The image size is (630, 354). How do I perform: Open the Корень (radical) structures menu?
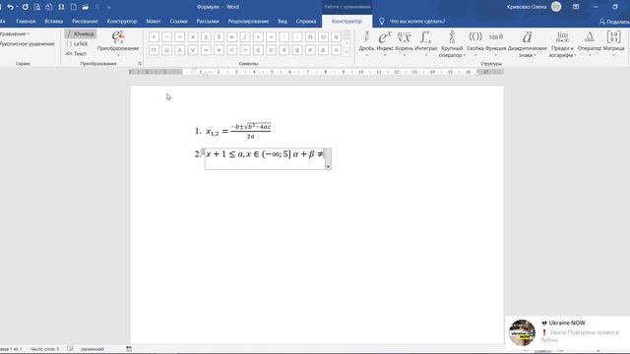(x=404, y=43)
